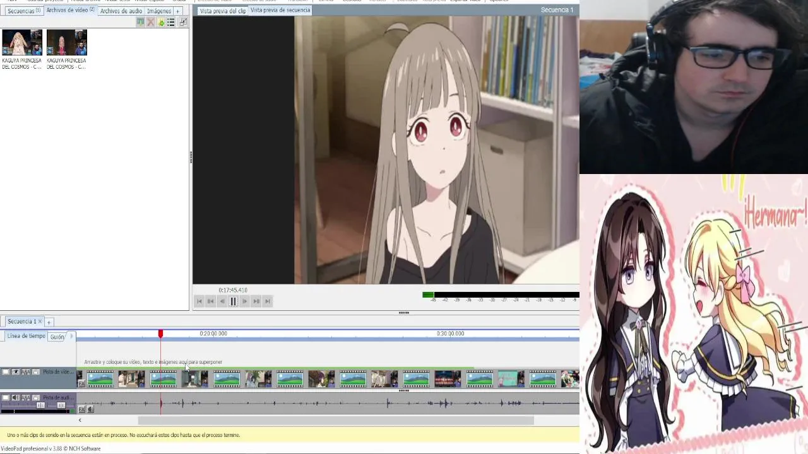Select the dark night-scene clip on video track
This screenshot has width=808, height=454.
(448, 379)
